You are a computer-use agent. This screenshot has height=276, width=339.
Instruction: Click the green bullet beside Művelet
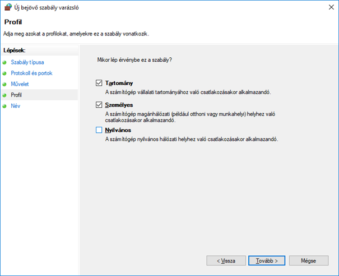5,84
